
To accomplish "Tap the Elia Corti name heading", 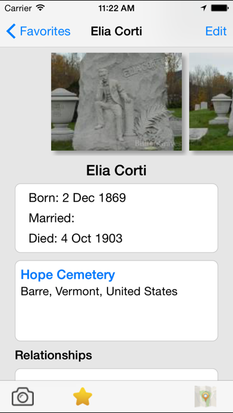I will 116,171.
